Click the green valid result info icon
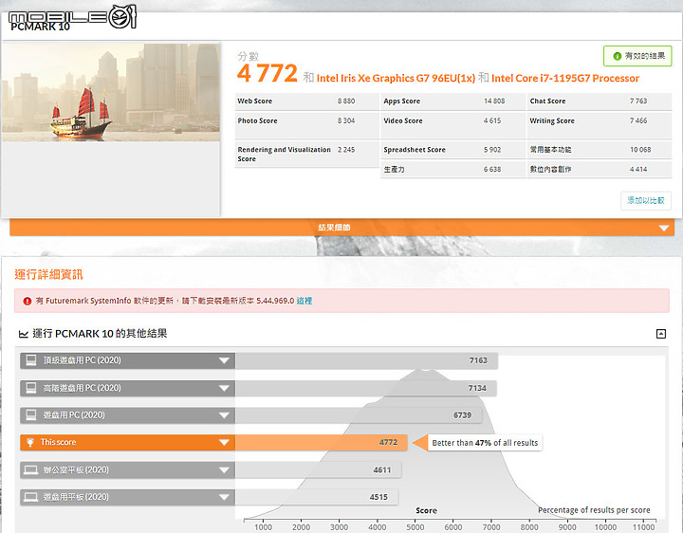This screenshot has height=533, width=683. pyautogui.click(x=617, y=56)
